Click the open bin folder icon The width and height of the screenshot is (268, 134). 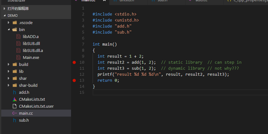click(15, 29)
